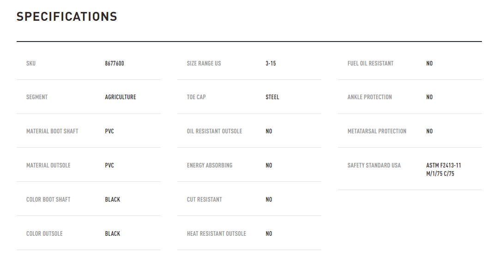Screen dimensions: 499x257
Task: Click BLACK value beside COLOR OUTSOLE
Action: tap(113, 233)
